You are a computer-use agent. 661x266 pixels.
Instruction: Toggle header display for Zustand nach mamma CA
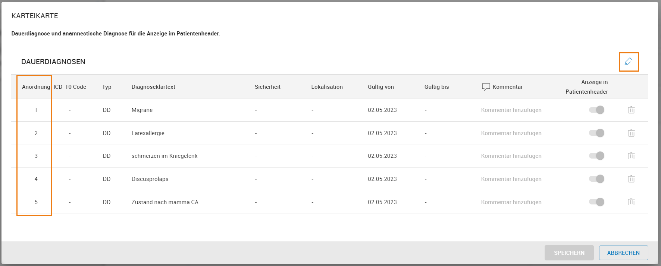pyautogui.click(x=596, y=202)
